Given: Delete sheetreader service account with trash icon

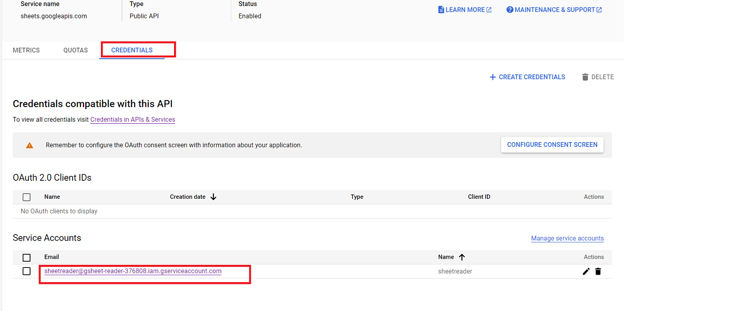Looking at the screenshot, I should (x=598, y=272).
